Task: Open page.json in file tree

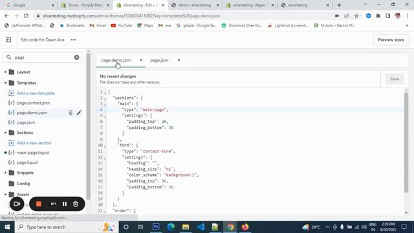Action: [26, 122]
